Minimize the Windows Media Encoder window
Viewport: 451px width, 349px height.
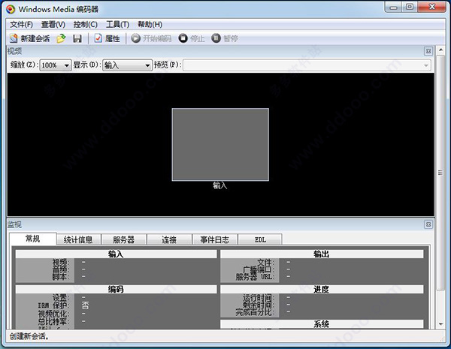pos(393,8)
